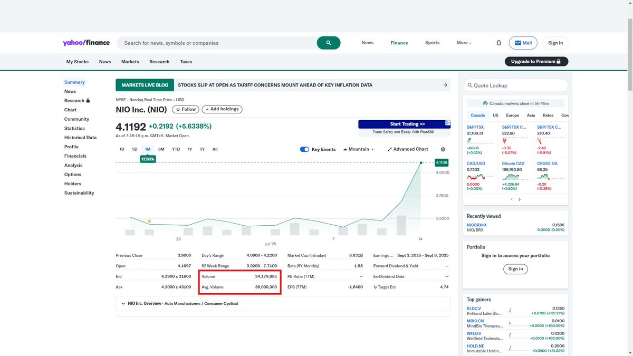The width and height of the screenshot is (633, 356).
Task: Open notifications bell icon
Action: (498, 43)
